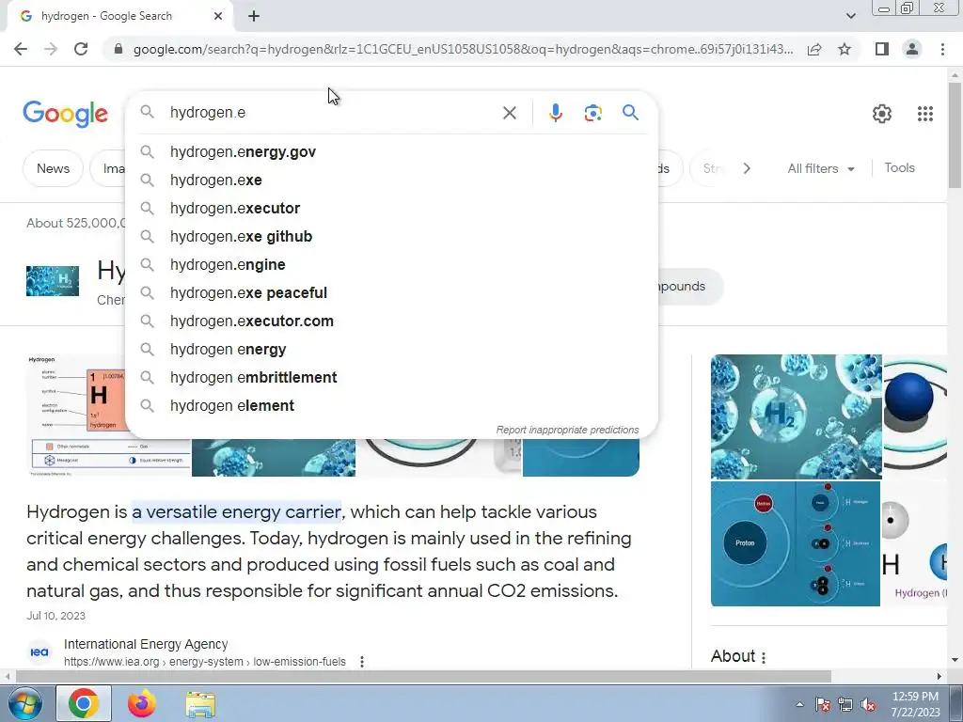Submit search with blue magnifier icon
This screenshot has width=963, height=722.
tap(630, 113)
